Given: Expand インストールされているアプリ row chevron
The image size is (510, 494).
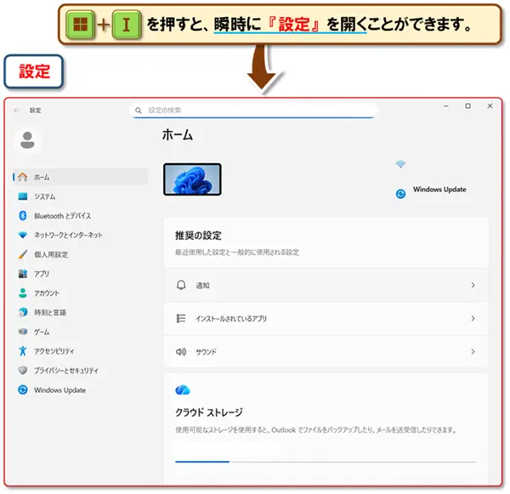Looking at the screenshot, I should click(x=473, y=319).
